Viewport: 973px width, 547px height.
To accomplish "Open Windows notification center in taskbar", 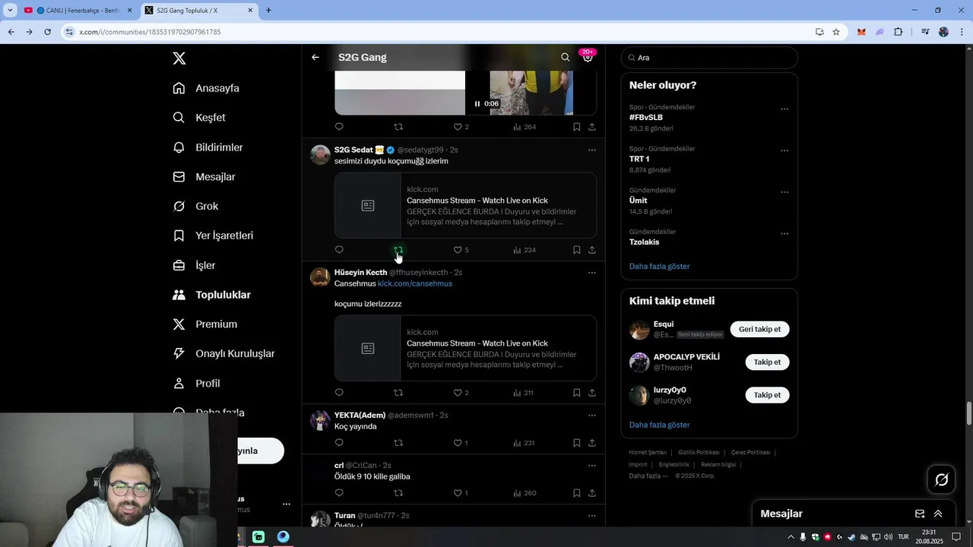I will [x=956, y=536].
